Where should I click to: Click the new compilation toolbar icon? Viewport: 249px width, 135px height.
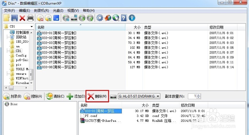point(7,18)
